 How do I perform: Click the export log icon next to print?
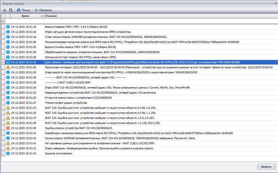(x=11, y=10)
